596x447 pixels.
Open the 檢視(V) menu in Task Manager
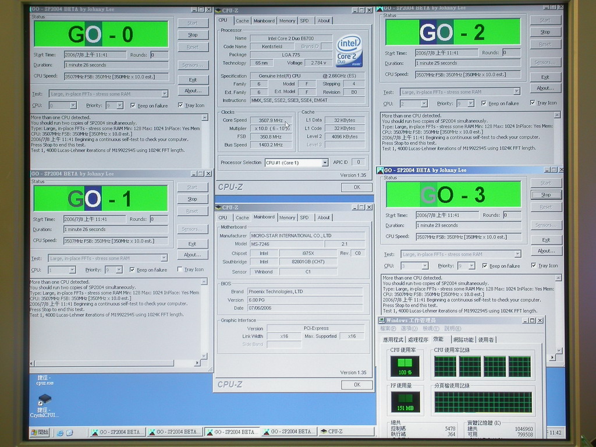(431, 329)
